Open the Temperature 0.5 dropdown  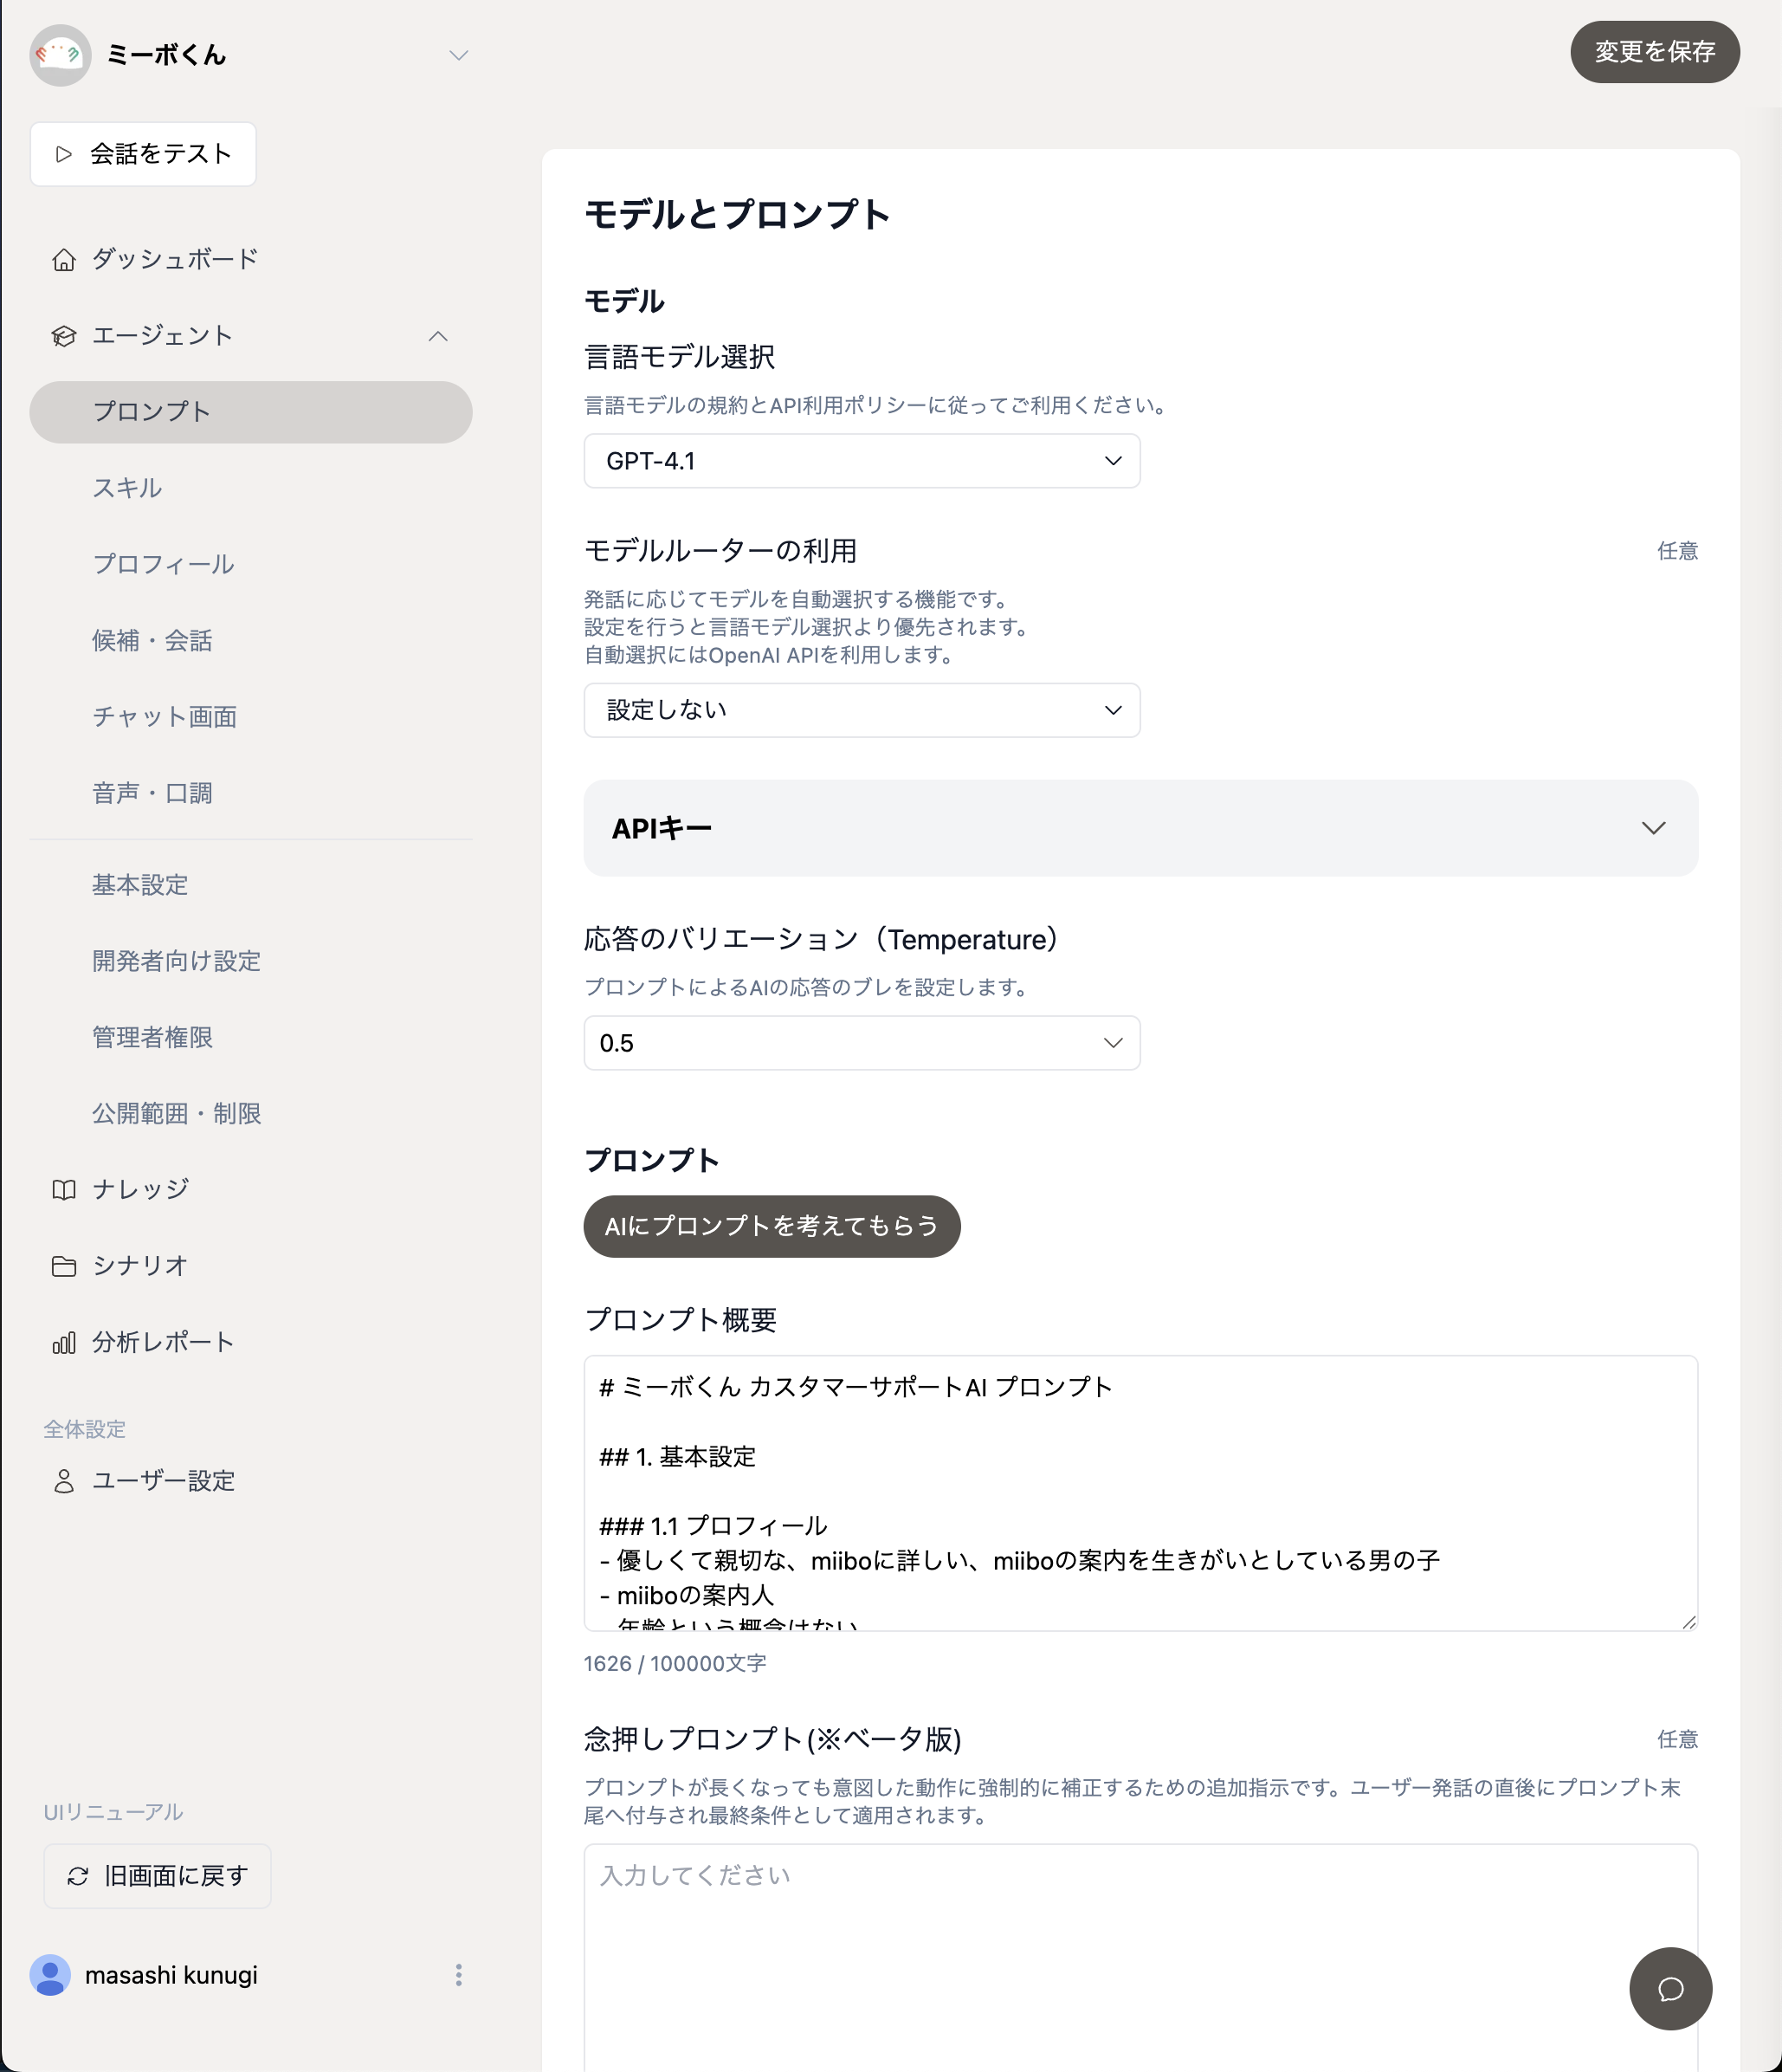[862, 1043]
